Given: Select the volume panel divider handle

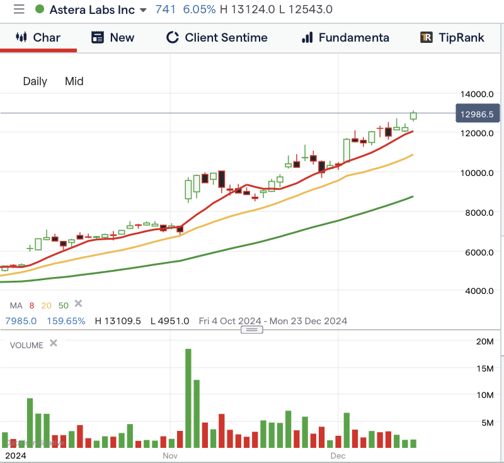Looking at the screenshot, I should click(251, 330).
